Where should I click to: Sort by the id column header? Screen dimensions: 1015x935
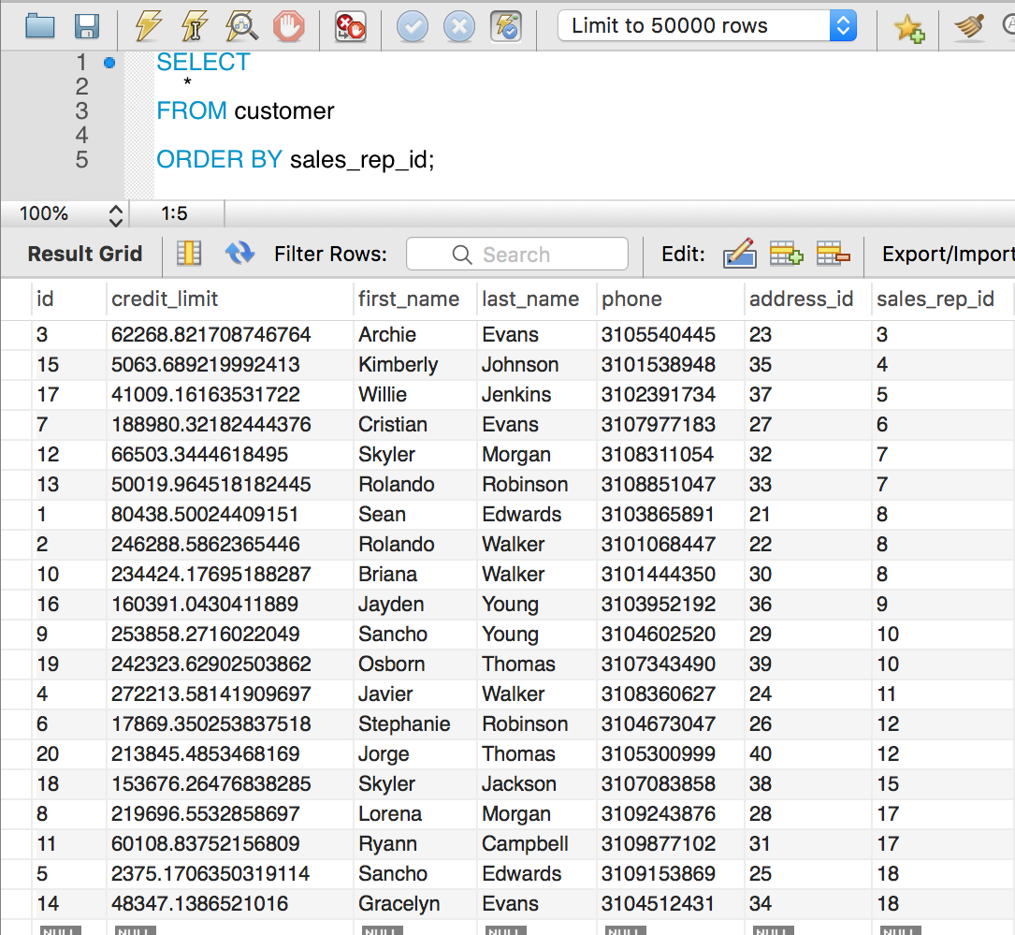coord(45,299)
